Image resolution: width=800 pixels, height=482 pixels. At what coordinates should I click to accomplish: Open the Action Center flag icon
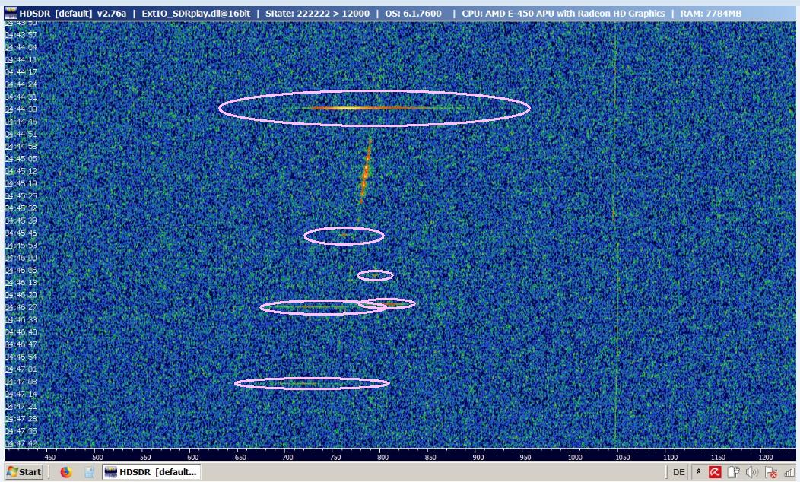pos(772,472)
